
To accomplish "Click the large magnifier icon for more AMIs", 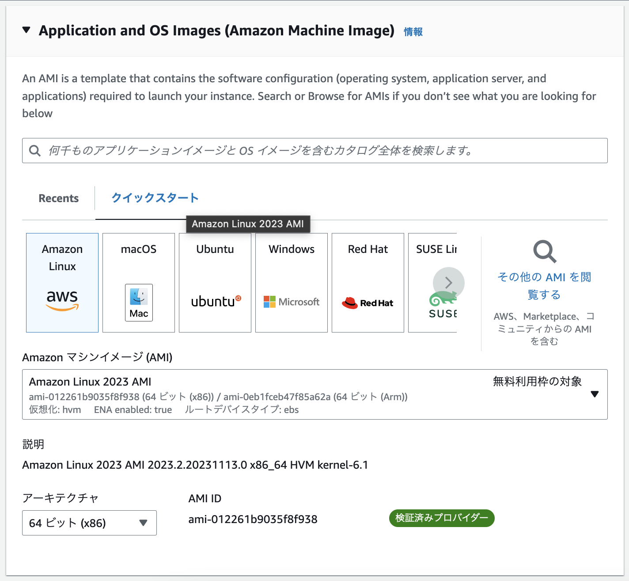I will tap(545, 252).
